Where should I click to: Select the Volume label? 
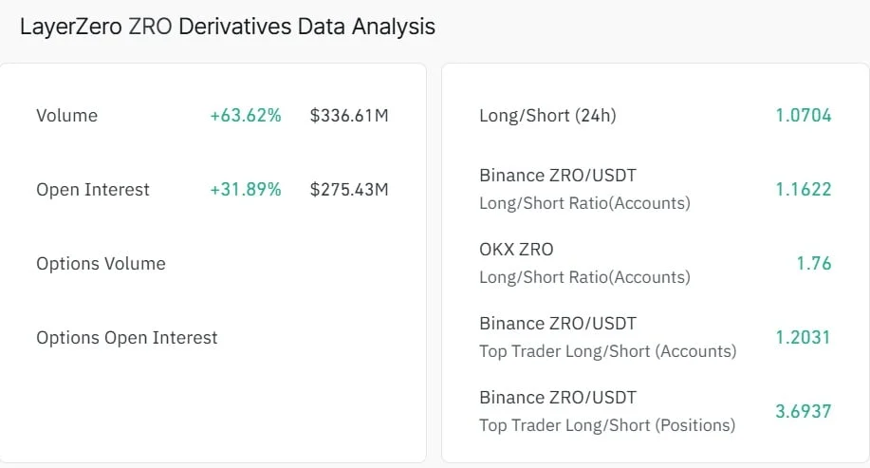[x=67, y=116]
